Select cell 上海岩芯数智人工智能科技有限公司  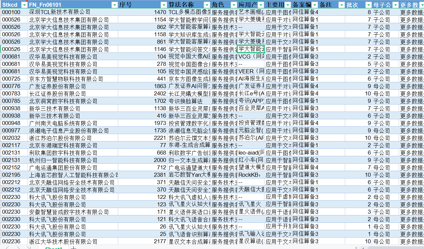click(x=73, y=175)
